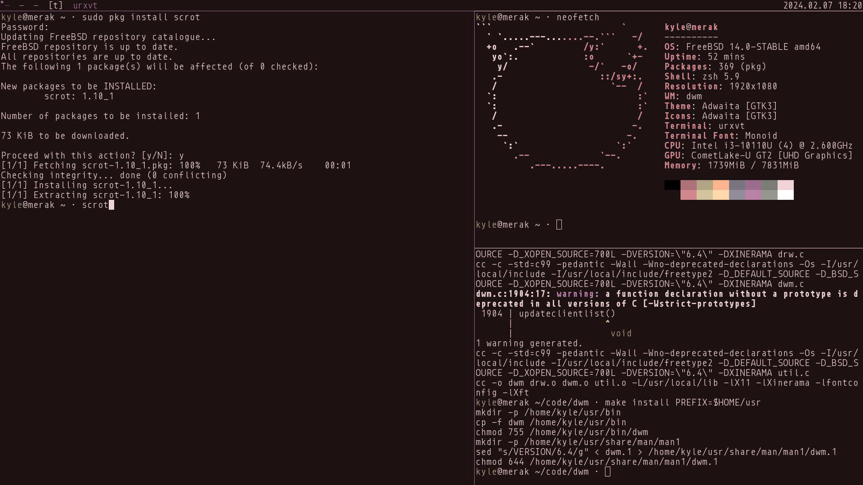Click the [t] tiling layout symbol

pos(56,5)
